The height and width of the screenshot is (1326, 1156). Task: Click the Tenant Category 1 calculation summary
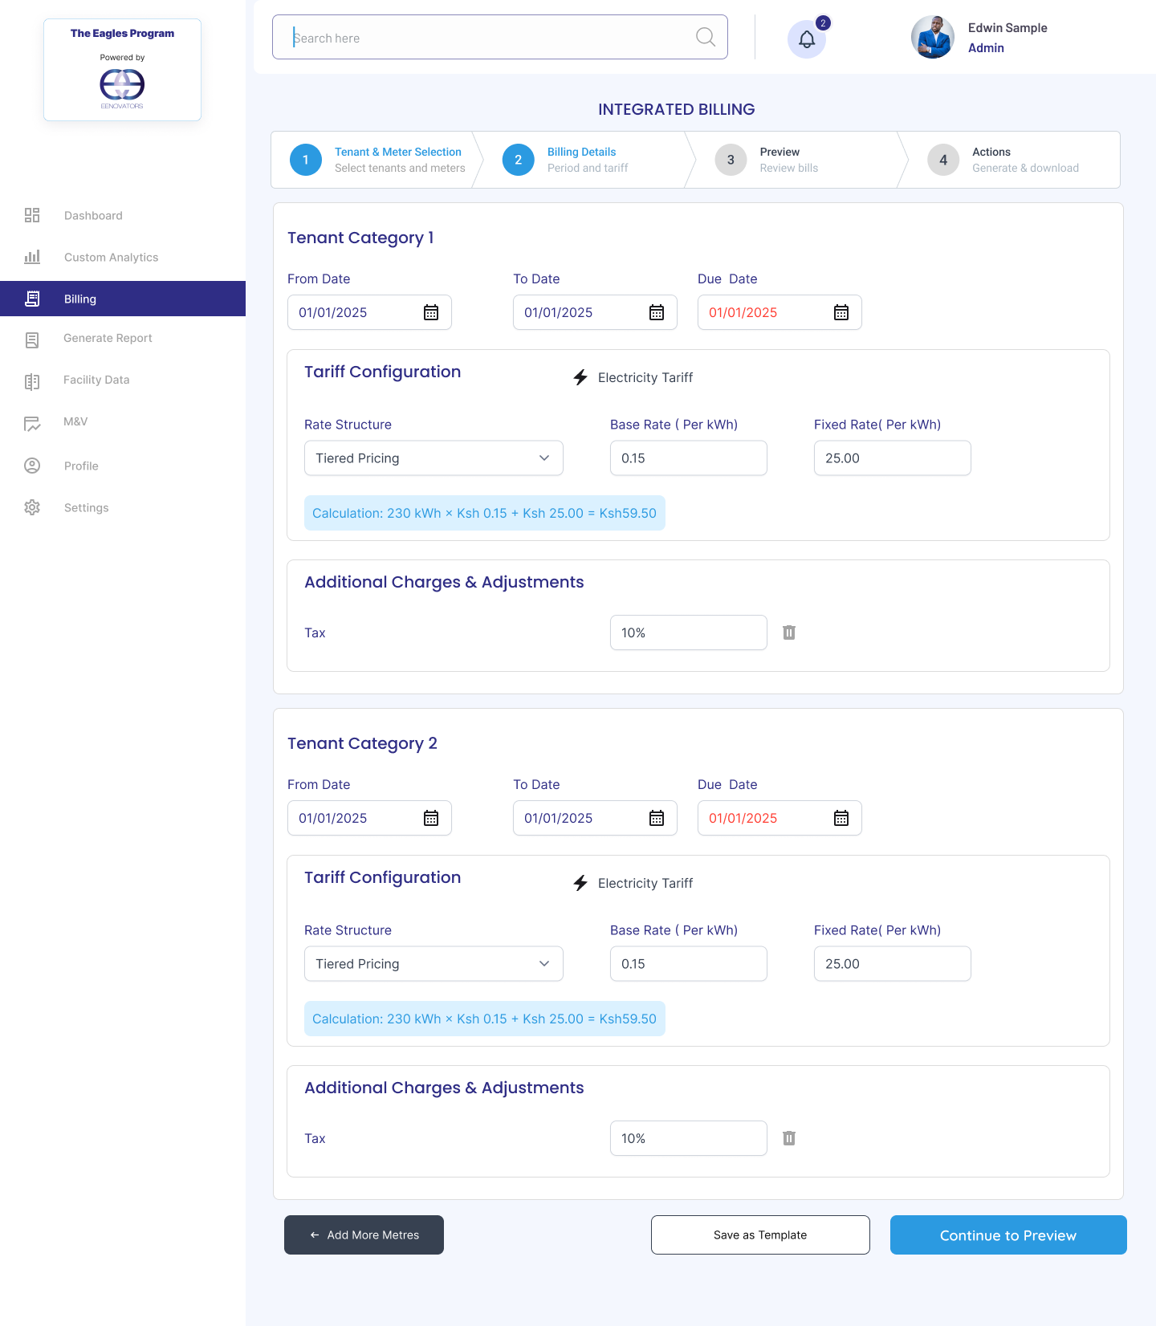[x=485, y=513]
